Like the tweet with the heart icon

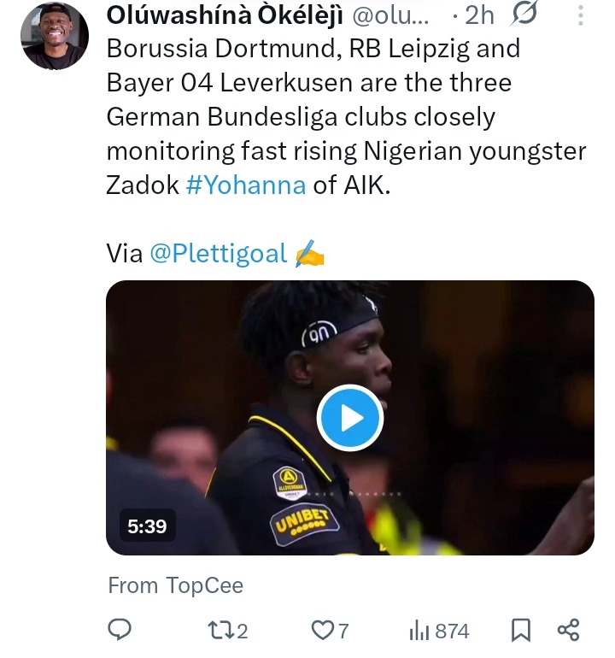pos(321,631)
